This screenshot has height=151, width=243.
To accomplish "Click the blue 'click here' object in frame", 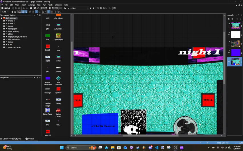I will pyautogui.click(x=100, y=124).
